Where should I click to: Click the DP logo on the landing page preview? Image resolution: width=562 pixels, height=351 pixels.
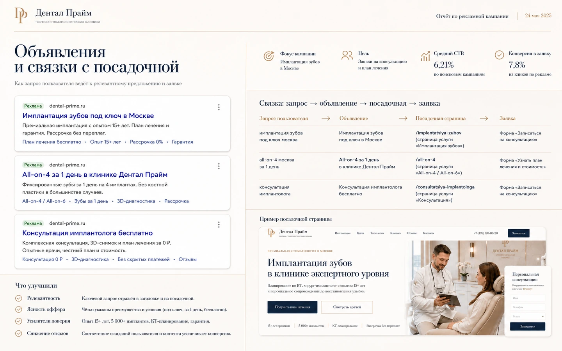pyautogui.click(x=271, y=233)
